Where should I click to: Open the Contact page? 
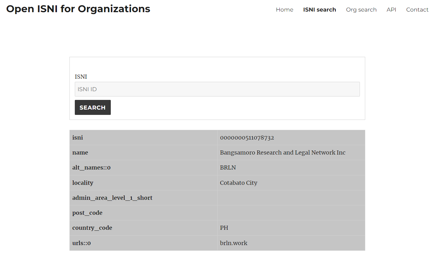click(x=417, y=10)
